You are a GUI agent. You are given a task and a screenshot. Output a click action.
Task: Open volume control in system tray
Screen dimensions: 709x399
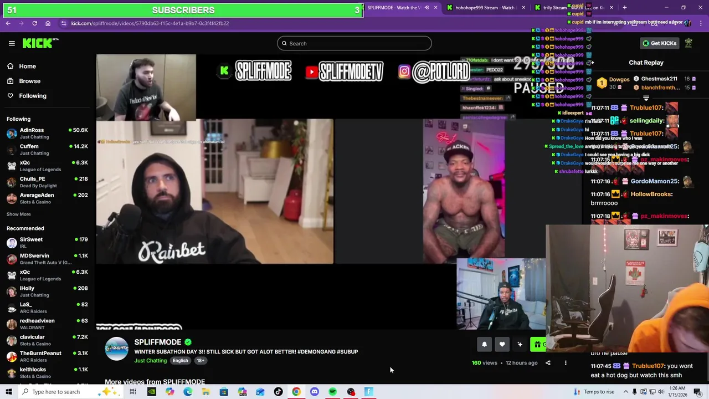point(661,392)
